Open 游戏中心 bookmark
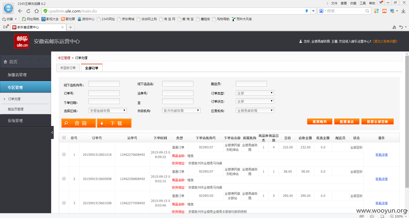 86,19
